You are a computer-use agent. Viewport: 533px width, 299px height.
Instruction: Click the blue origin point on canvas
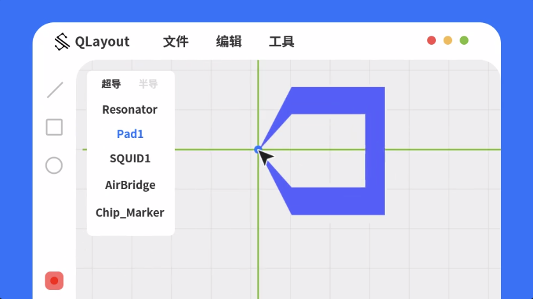[x=258, y=149]
